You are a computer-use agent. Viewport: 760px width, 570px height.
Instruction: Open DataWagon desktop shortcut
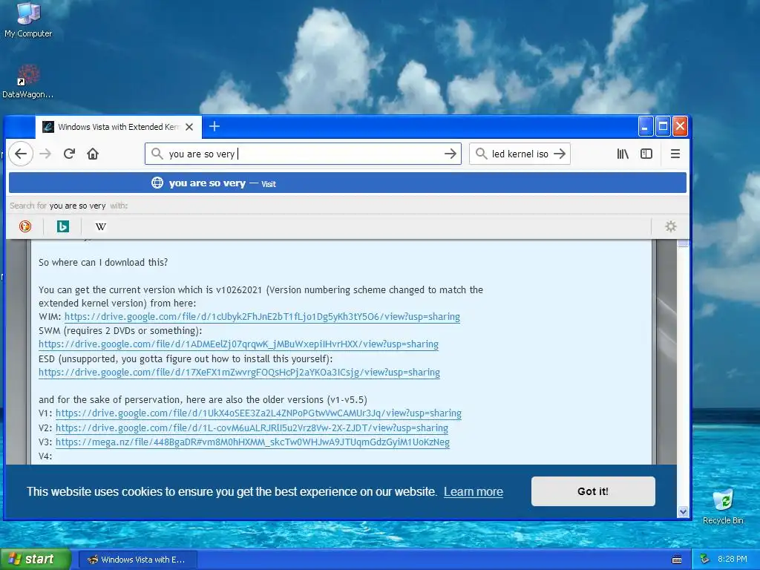27,82
